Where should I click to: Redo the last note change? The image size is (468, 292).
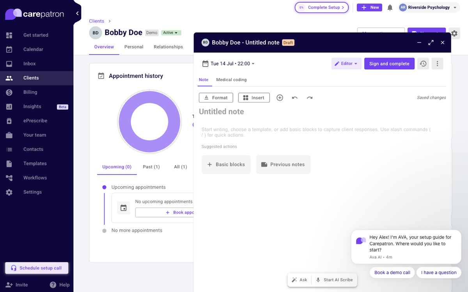click(310, 98)
